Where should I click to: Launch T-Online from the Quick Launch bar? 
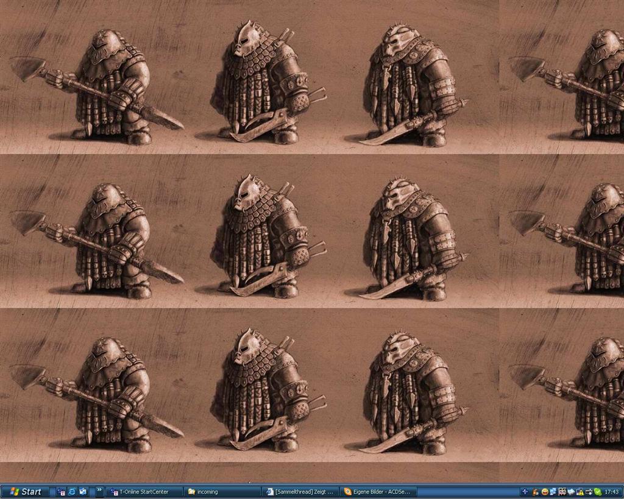click(61, 492)
